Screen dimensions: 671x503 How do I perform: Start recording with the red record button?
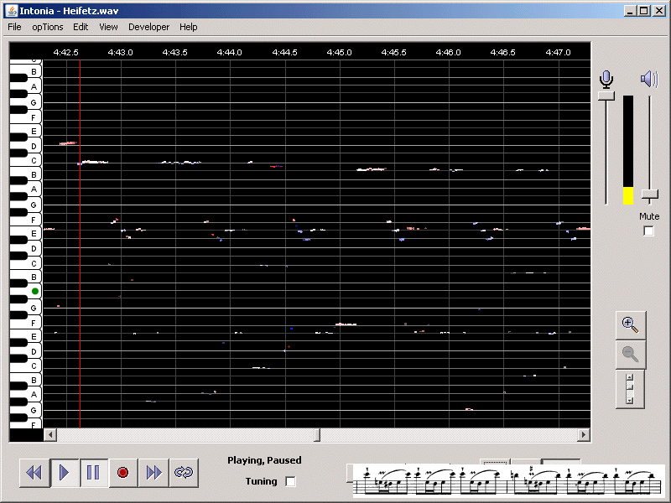[123, 473]
